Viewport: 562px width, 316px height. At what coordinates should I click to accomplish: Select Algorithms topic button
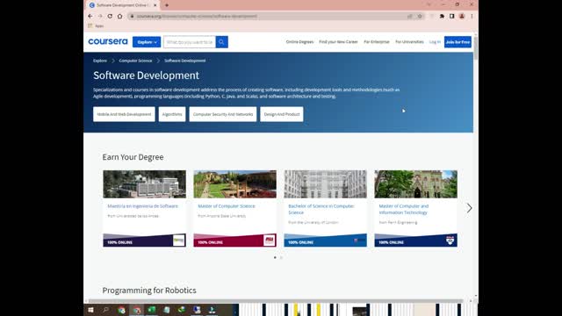172,114
